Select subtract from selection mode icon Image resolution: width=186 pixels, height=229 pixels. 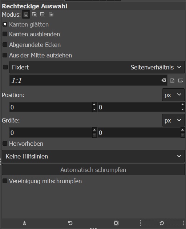pos(43,14)
